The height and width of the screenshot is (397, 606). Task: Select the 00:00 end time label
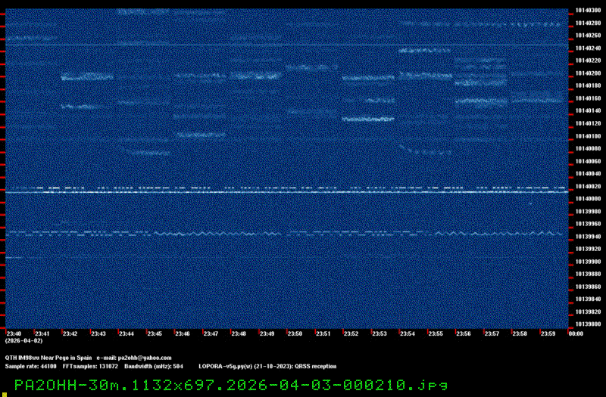coord(576,333)
